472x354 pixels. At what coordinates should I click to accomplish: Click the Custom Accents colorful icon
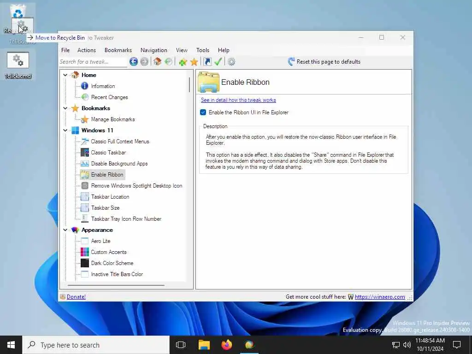tap(85, 252)
